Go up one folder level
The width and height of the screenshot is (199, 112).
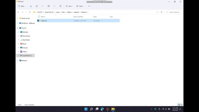pos(30,12)
